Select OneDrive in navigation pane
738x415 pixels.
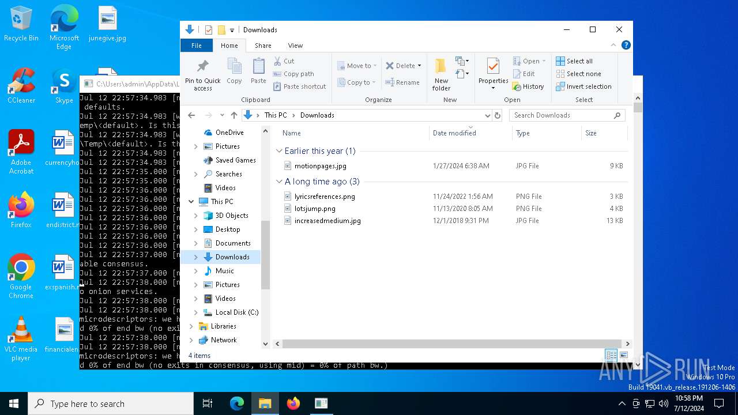(x=229, y=133)
